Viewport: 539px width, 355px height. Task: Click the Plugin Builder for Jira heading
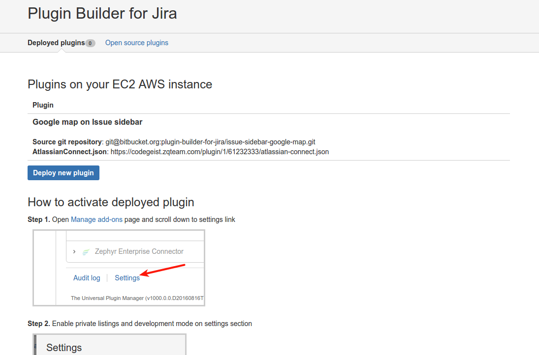click(x=102, y=14)
